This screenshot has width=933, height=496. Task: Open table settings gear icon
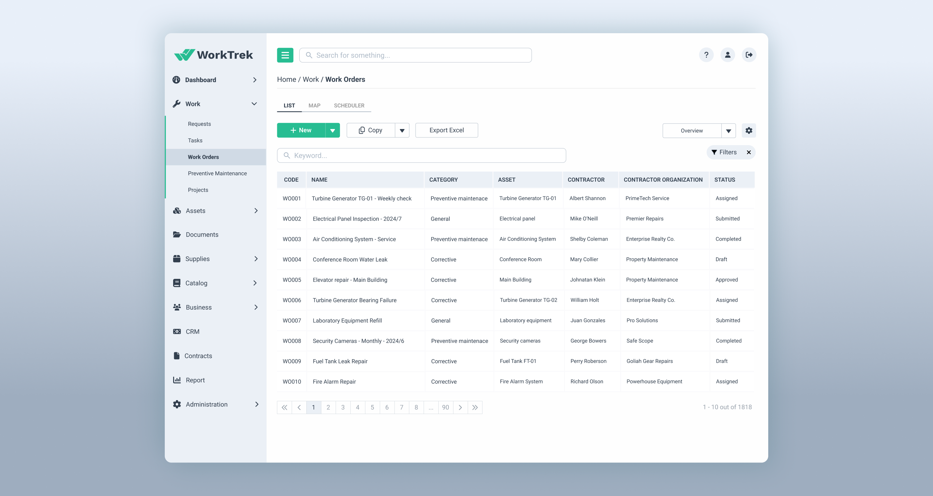(749, 130)
